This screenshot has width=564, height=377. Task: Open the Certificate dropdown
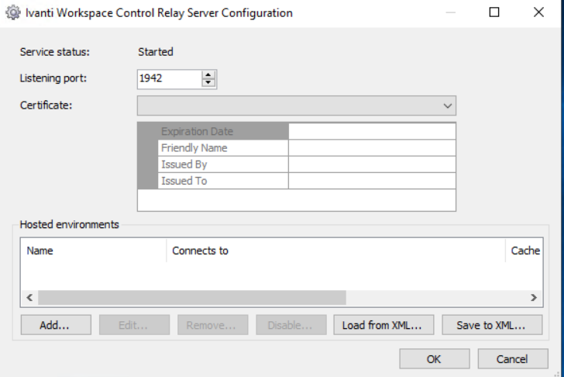(x=297, y=105)
